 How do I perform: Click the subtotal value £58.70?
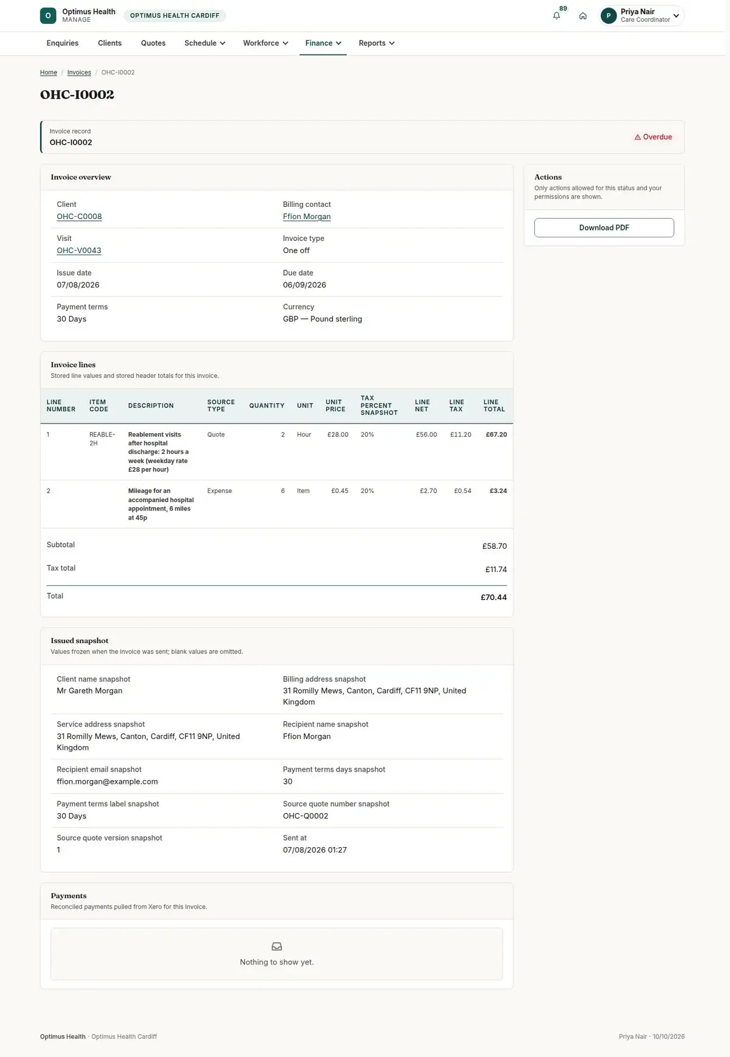point(495,546)
